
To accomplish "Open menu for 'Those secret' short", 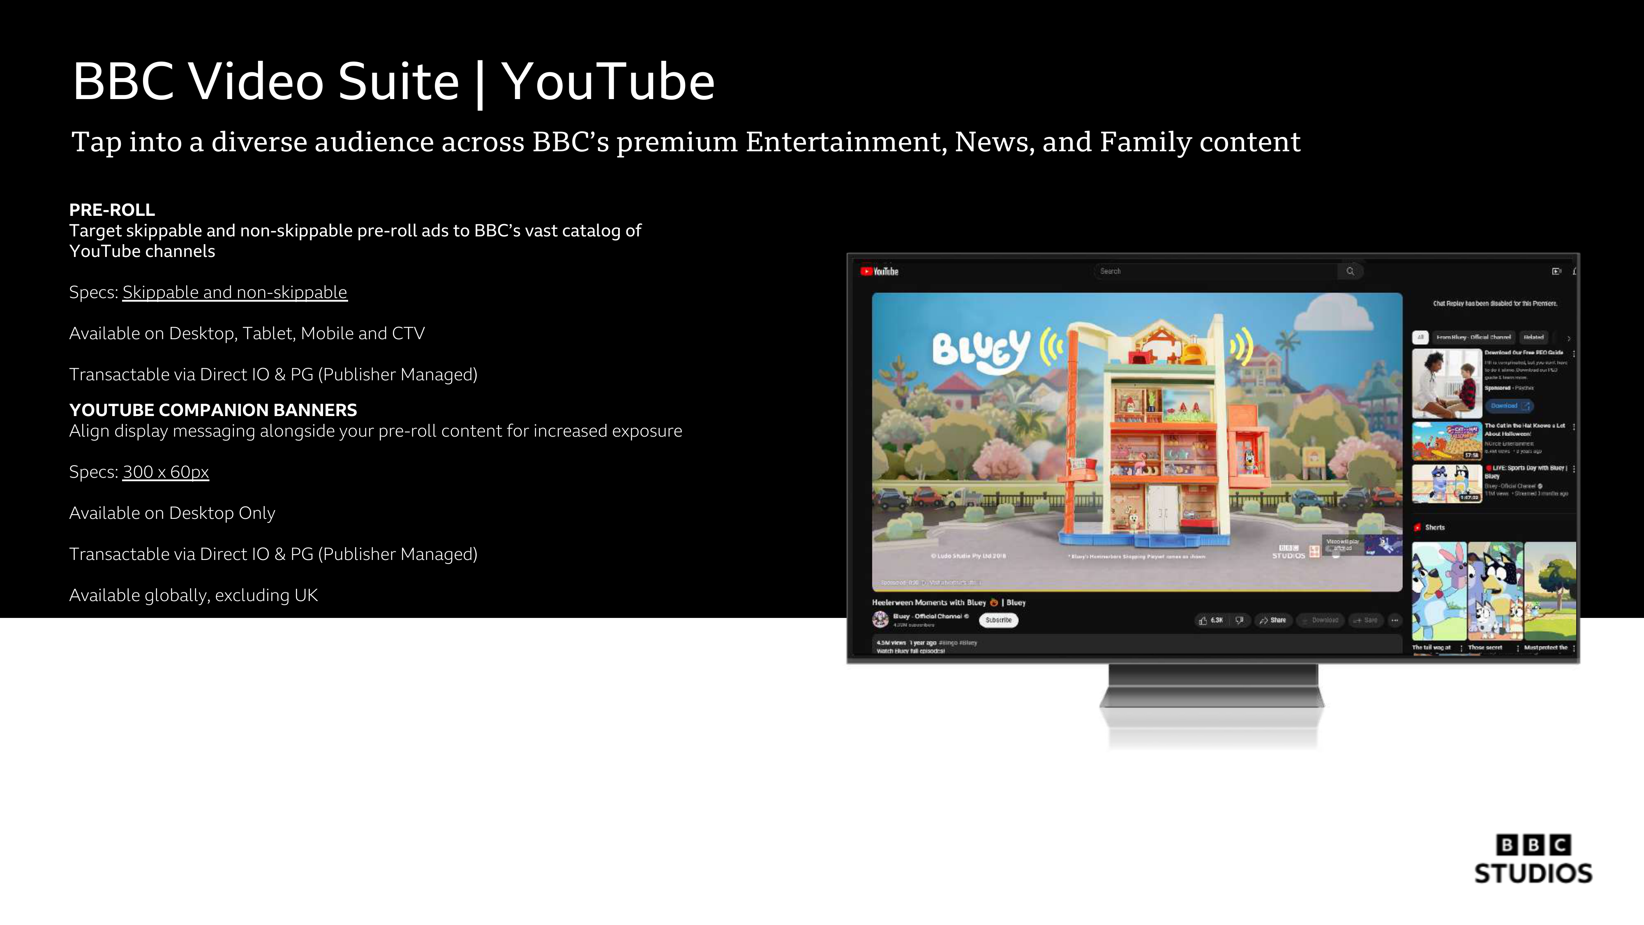I will [x=1518, y=648].
